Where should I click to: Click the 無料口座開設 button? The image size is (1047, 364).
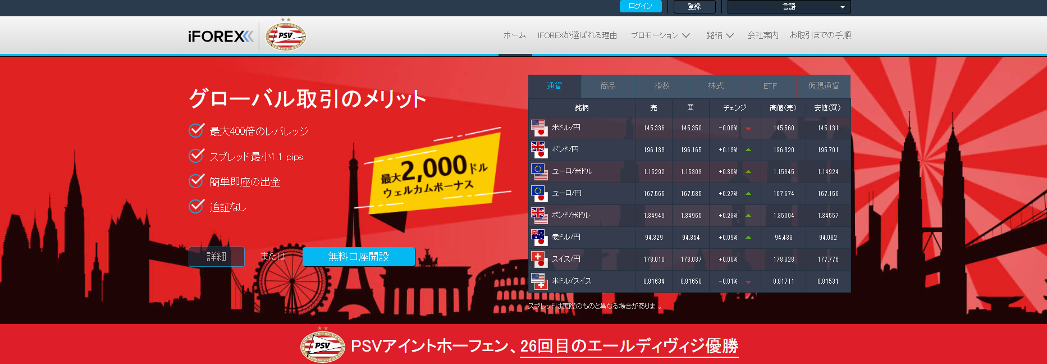pyautogui.click(x=359, y=257)
